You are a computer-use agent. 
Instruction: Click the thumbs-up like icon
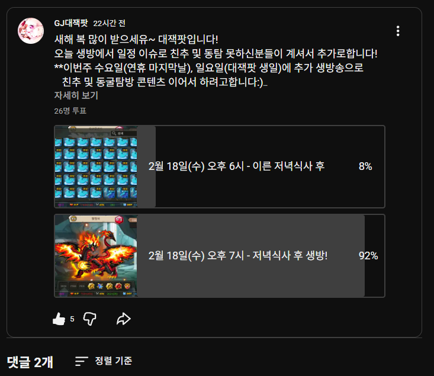point(59,319)
